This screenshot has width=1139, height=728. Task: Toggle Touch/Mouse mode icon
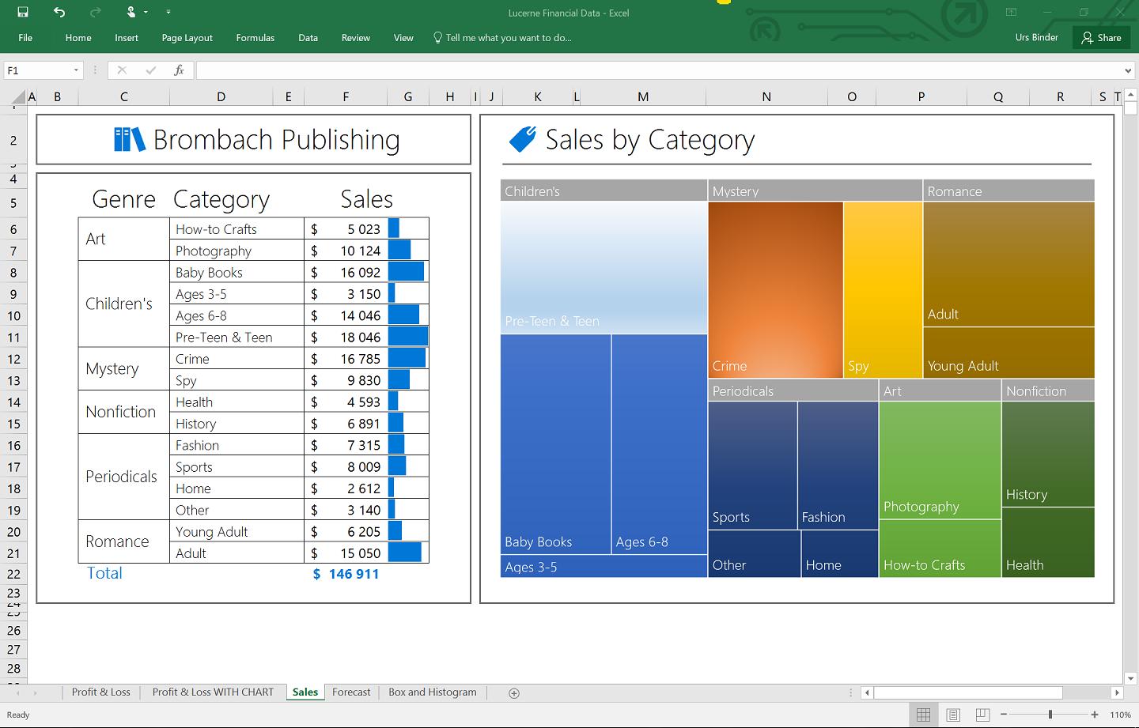coord(132,12)
